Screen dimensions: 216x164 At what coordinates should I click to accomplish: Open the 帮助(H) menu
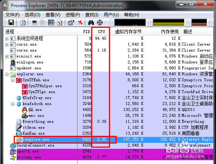coord(132,15)
